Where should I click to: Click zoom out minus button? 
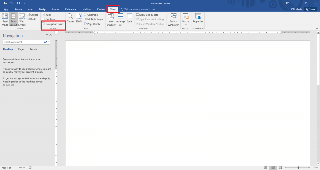[286, 168]
